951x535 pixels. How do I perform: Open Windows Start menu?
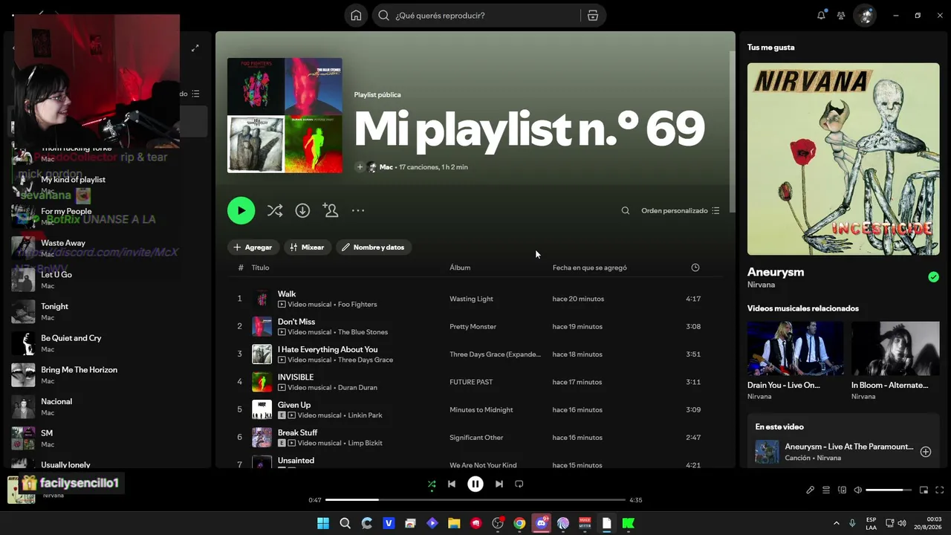[x=323, y=523]
